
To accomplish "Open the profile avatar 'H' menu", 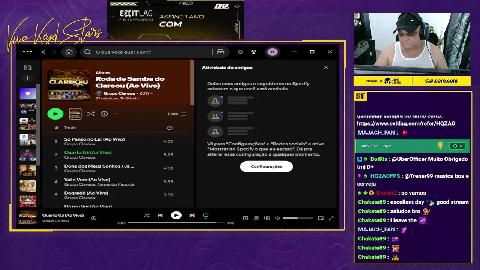I will [273, 52].
